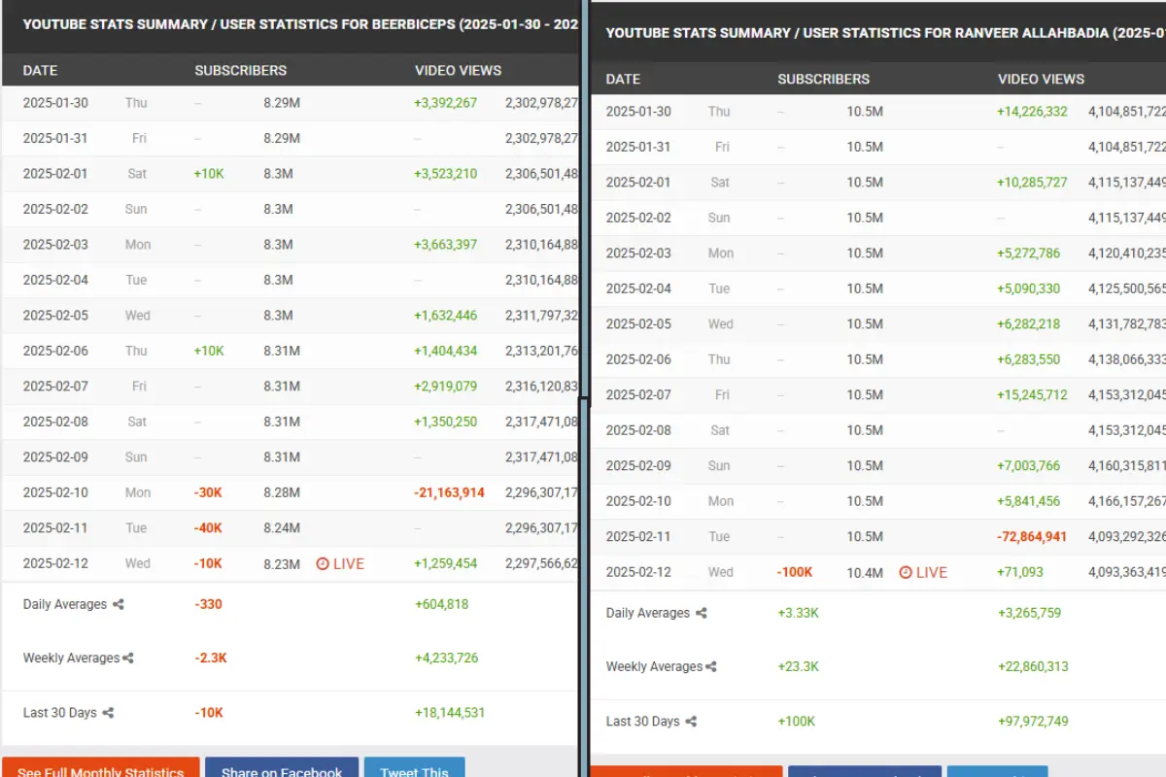Click 8.24M subscriber count in BeerBiceps table
This screenshot has height=777, width=1166.
[282, 527]
